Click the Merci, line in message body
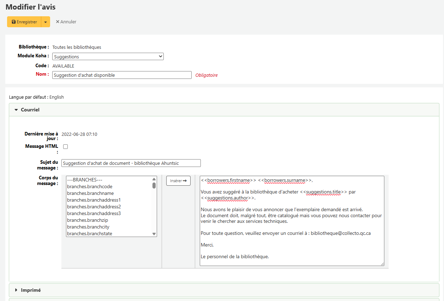The width and height of the screenshot is (444, 301). [207, 245]
